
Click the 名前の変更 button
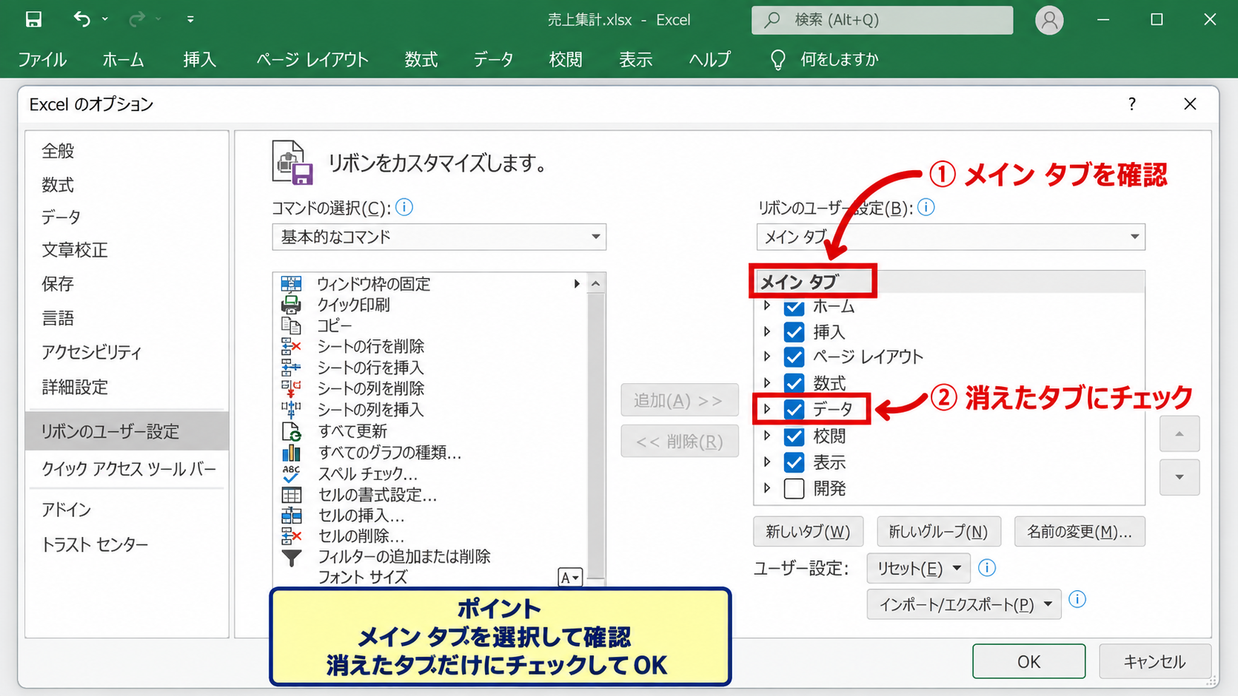click(x=1080, y=531)
